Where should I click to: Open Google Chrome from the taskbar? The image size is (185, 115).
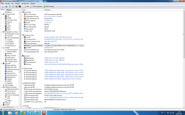tap(23, 113)
